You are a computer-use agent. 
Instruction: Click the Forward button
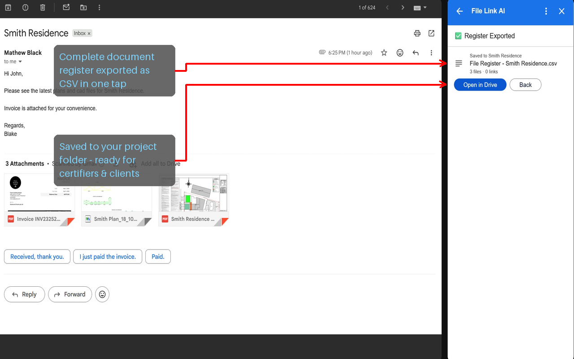(70, 294)
